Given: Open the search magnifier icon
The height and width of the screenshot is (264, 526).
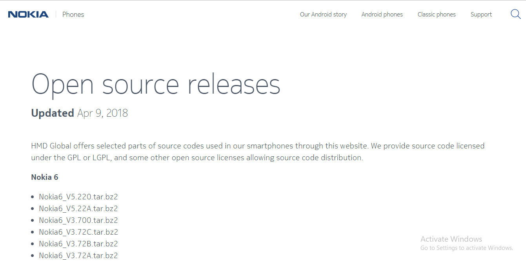Looking at the screenshot, I should coord(515,14).
